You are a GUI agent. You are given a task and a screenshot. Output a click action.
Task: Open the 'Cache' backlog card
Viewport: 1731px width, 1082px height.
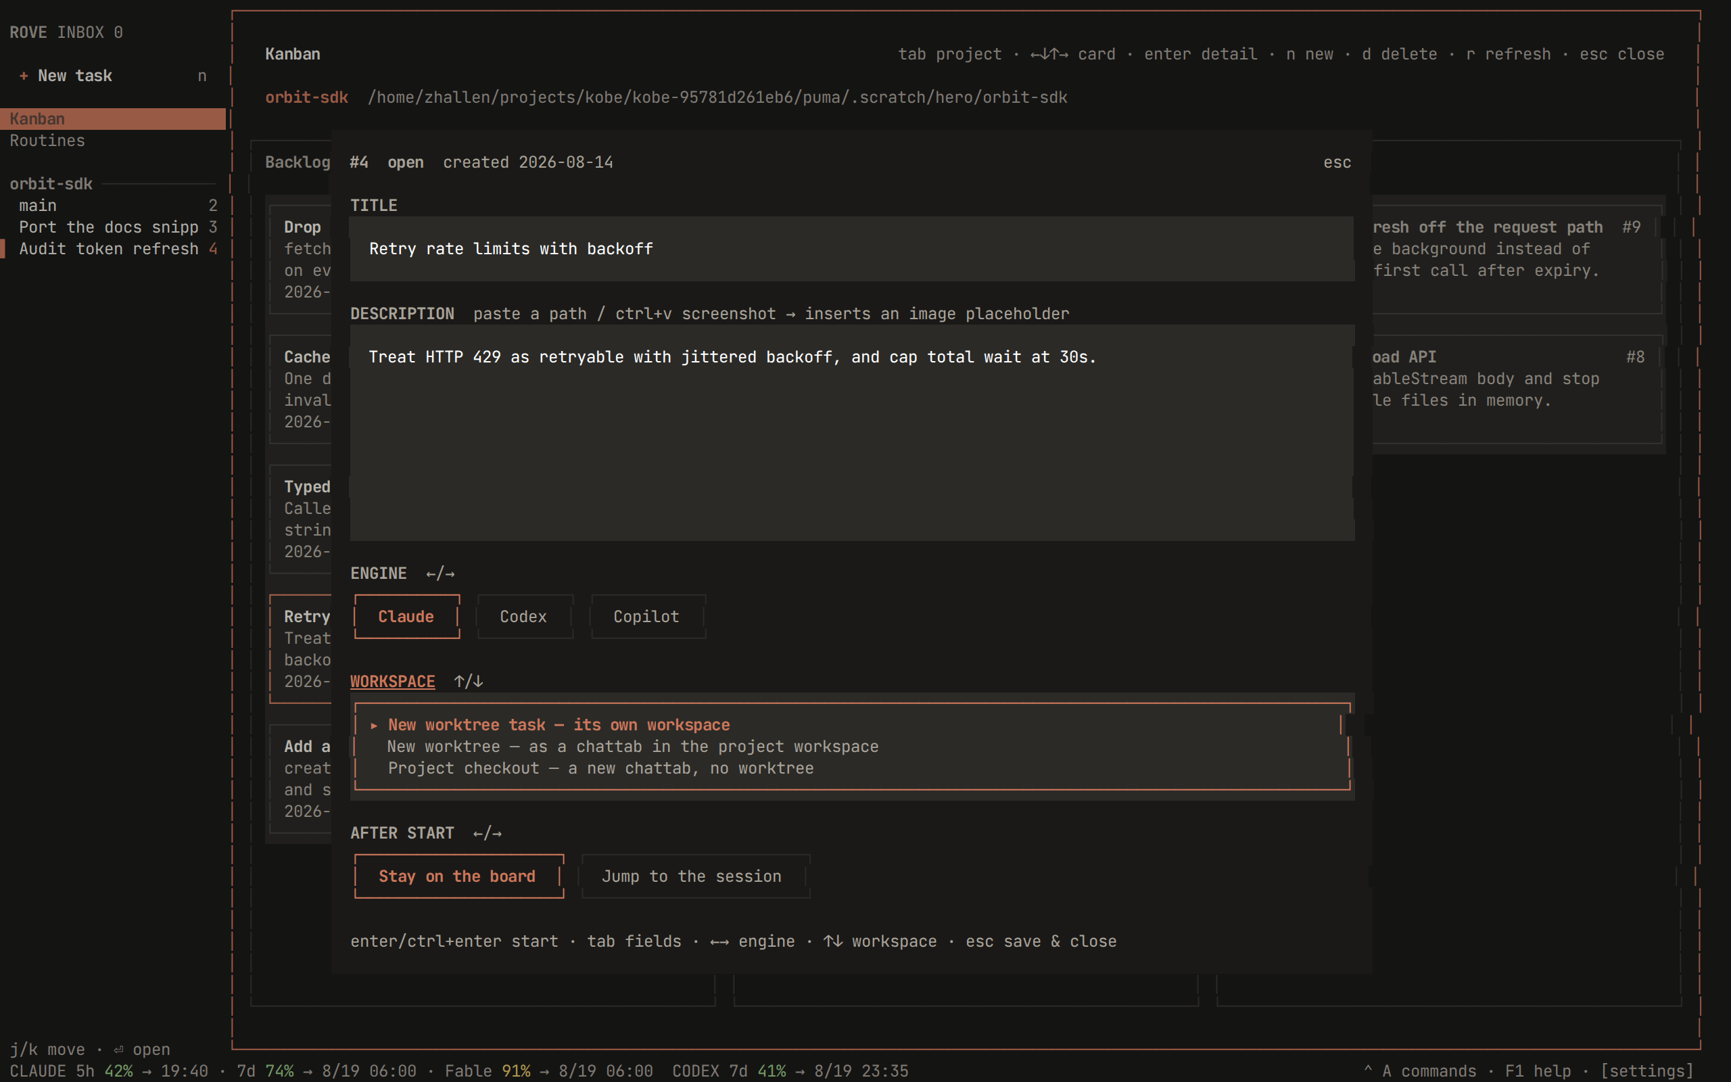(300, 390)
